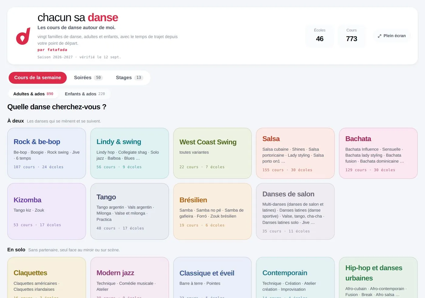Choose the Enfants & ados filter
The image size is (425, 298).
pyautogui.click(x=85, y=94)
